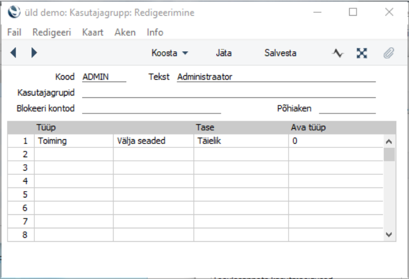Click the Tekst field containing Administraator

[276, 77]
